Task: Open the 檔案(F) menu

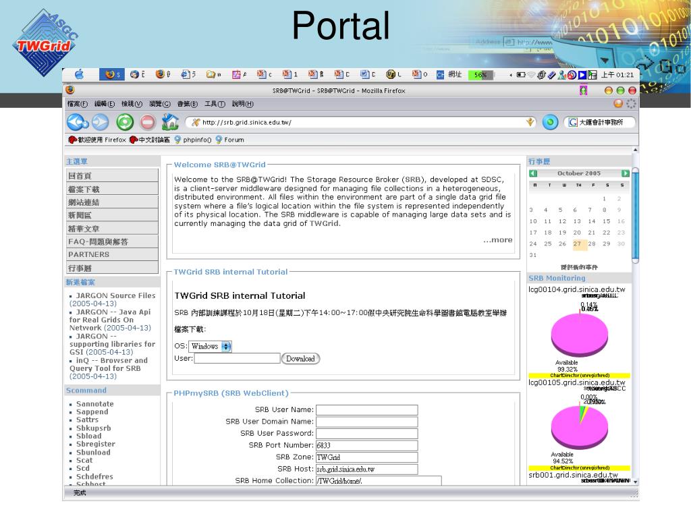Action: [78, 104]
